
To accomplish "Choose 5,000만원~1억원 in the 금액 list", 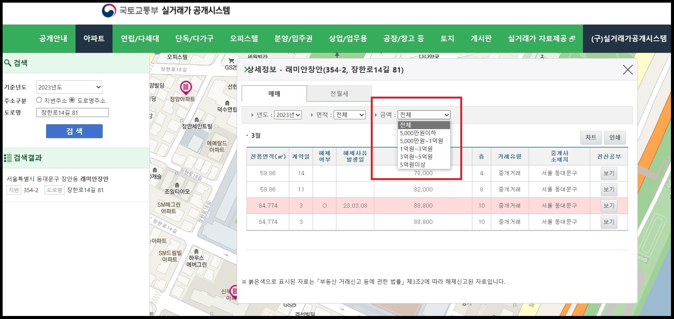I will click(424, 141).
